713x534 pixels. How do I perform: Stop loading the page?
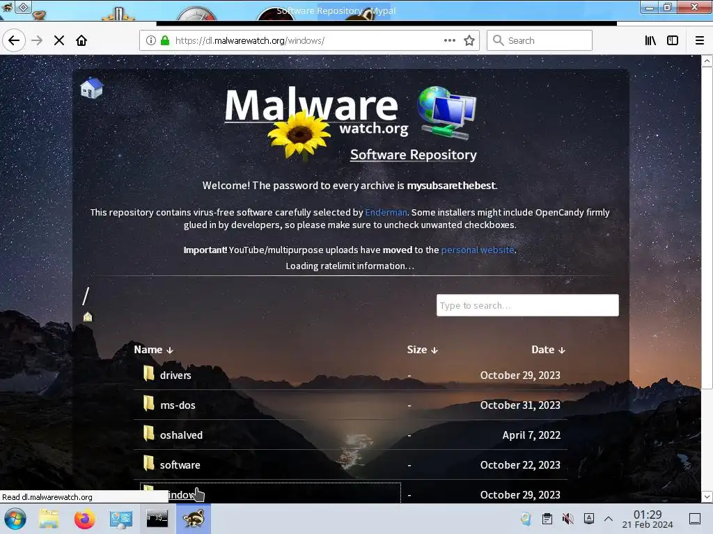tap(59, 40)
